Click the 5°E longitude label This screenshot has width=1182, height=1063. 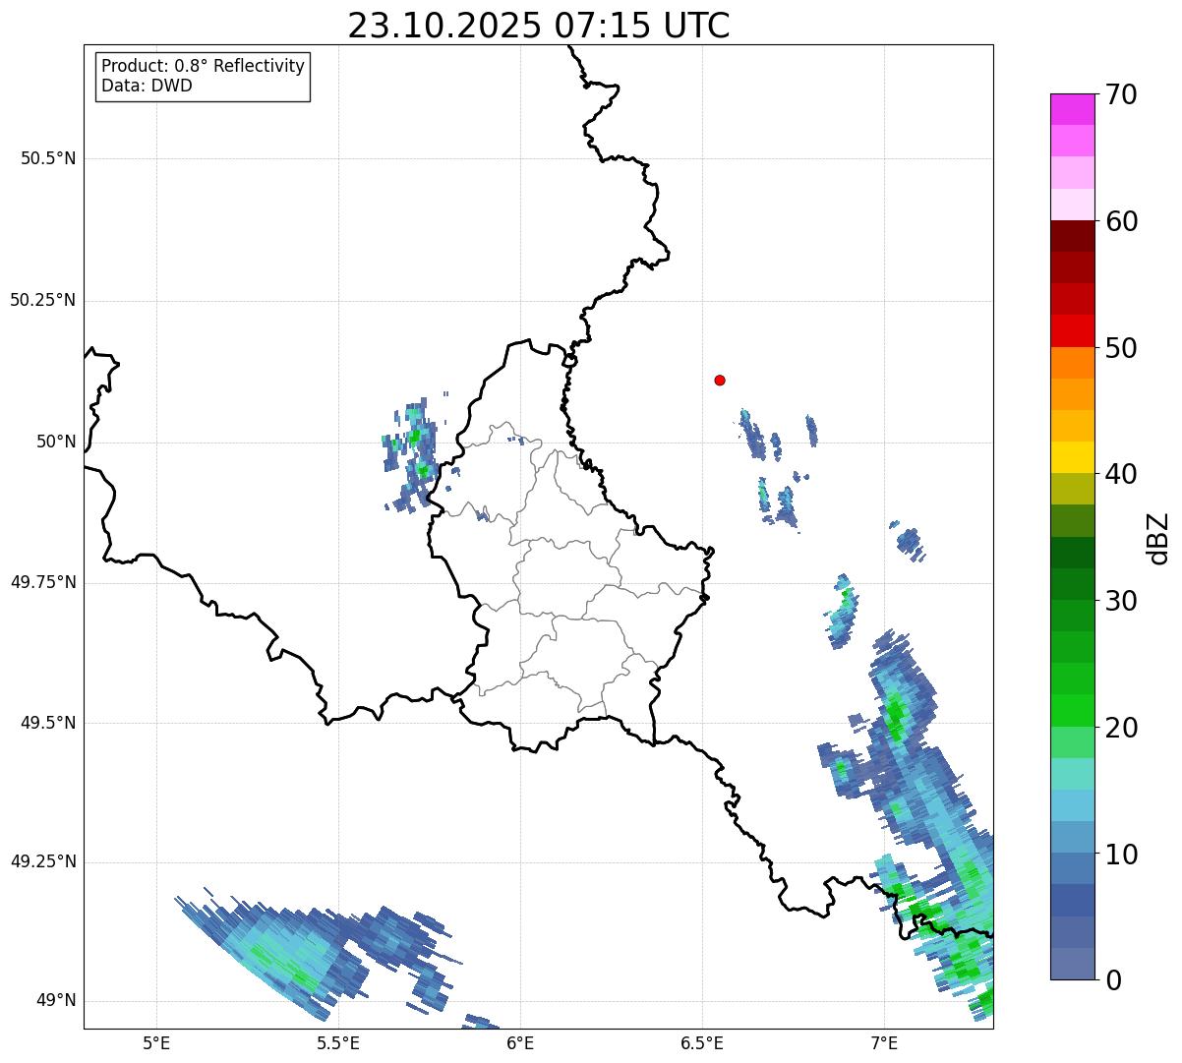[156, 1042]
